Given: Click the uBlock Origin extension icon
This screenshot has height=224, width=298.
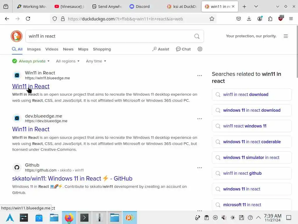Looking at the screenshot, I should click(x=281, y=18).
